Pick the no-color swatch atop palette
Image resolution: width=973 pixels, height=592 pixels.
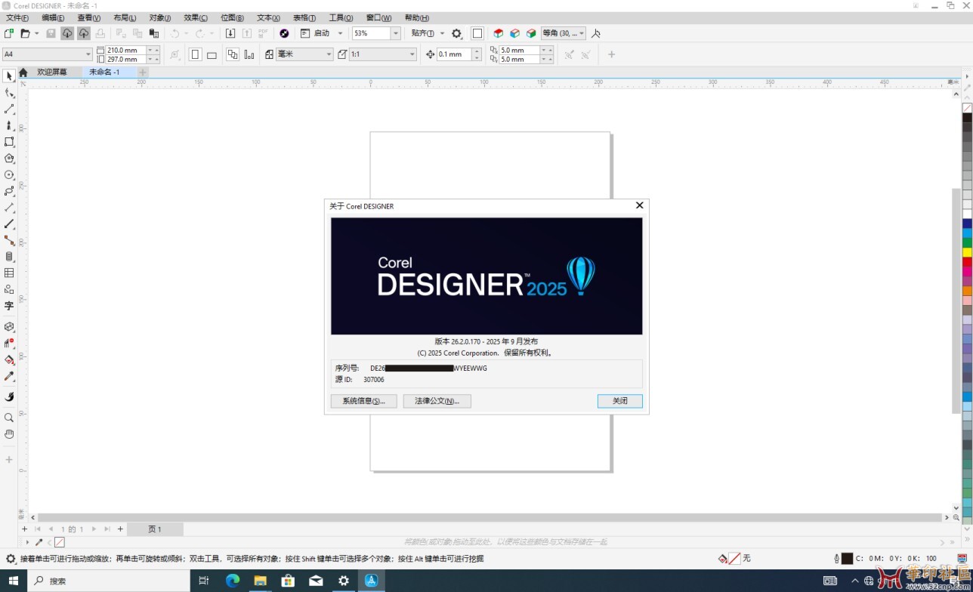(967, 108)
